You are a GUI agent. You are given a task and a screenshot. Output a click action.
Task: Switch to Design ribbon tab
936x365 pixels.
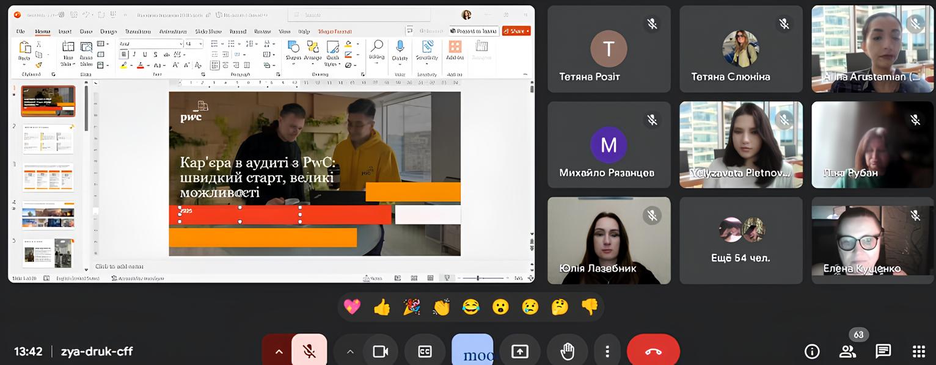pos(108,31)
